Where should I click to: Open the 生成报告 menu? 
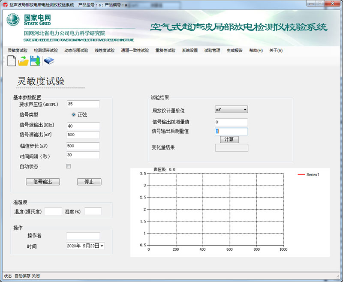(235, 50)
